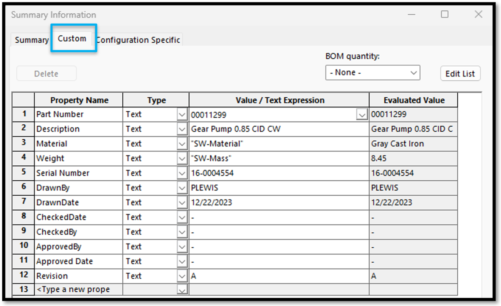Open the Type dropdown for the Revision row
Viewport: 501px width, 306px height.
pos(182,276)
